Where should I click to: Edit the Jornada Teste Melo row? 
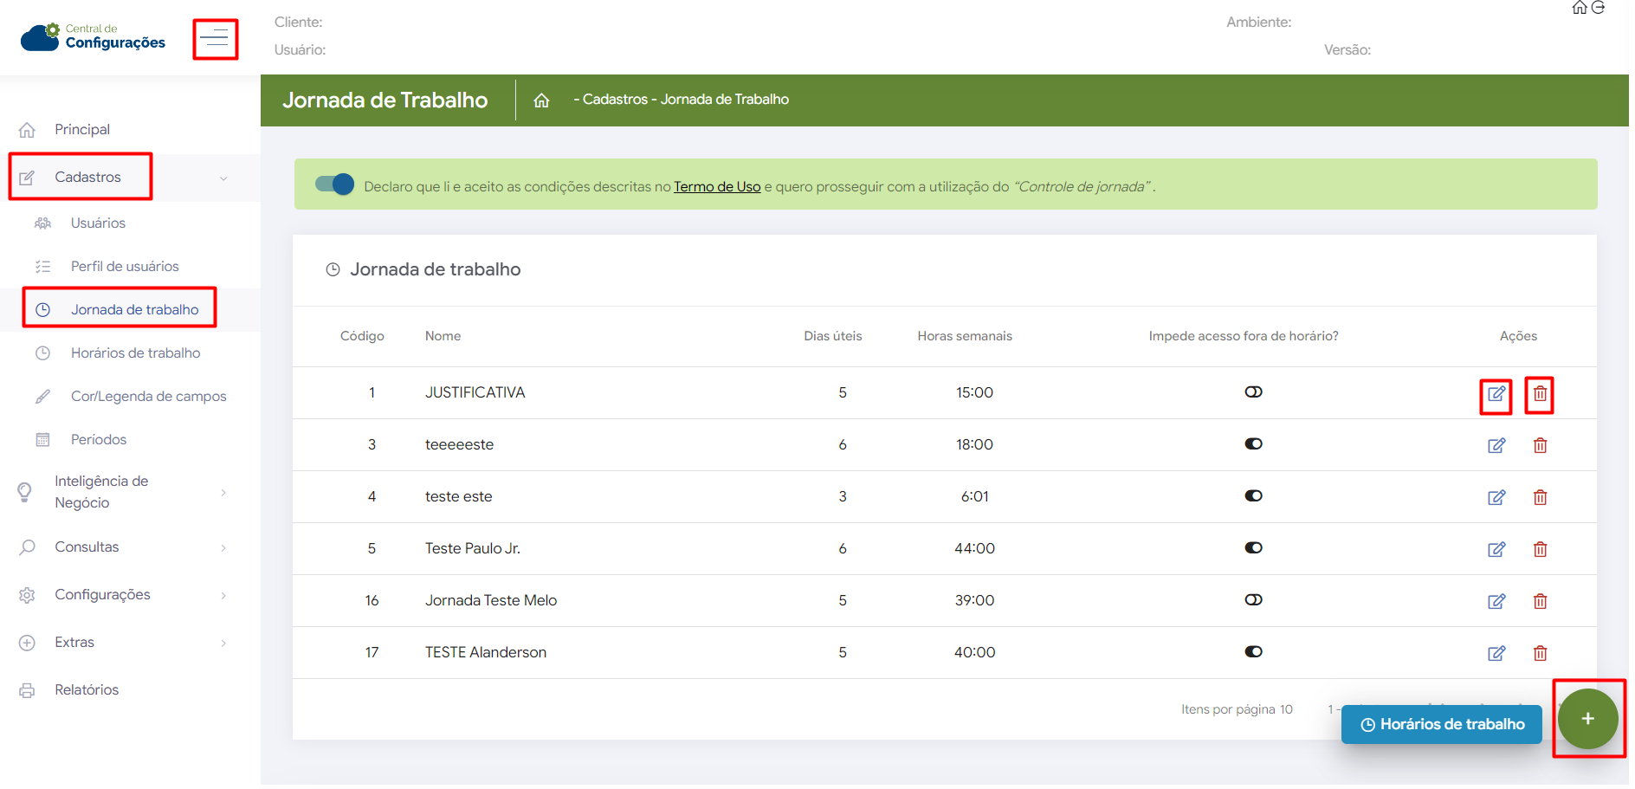coord(1496,601)
